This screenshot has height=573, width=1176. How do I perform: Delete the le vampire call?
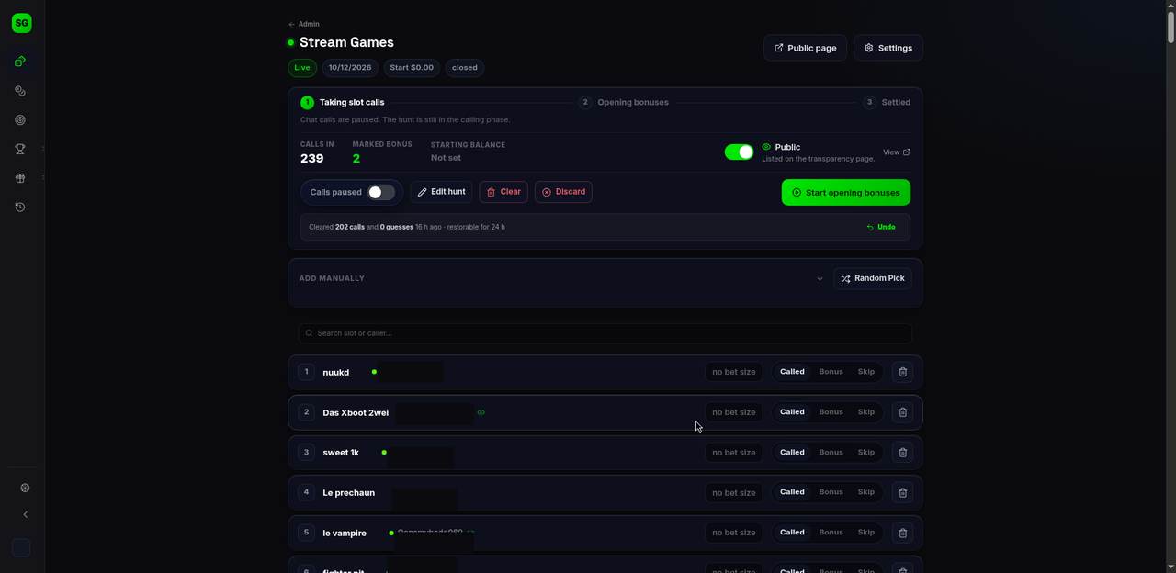pos(902,533)
